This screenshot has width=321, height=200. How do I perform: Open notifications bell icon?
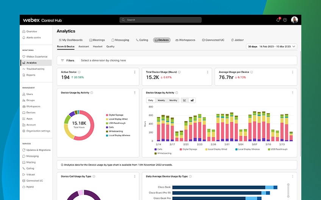[278, 20]
